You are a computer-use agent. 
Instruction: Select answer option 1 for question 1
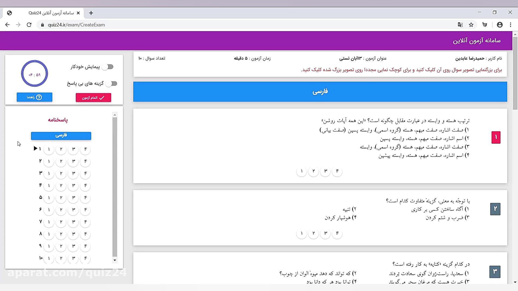coord(301,171)
